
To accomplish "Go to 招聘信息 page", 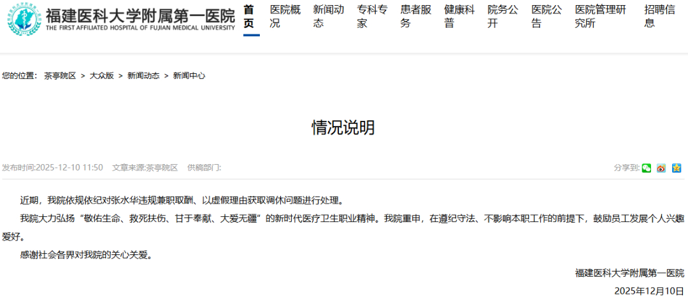I will point(660,17).
